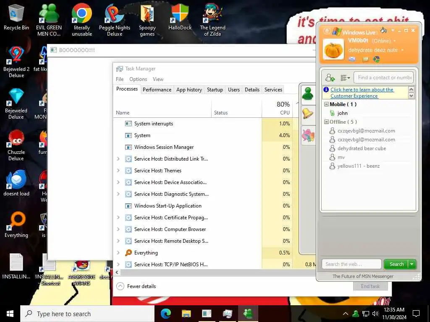Click the Task Manager taskbar button
The height and width of the screenshot is (322, 430).
(x=227, y=313)
